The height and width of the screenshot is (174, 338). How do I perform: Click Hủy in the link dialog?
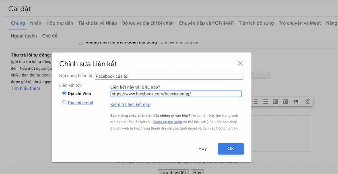[x=203, y=149]
